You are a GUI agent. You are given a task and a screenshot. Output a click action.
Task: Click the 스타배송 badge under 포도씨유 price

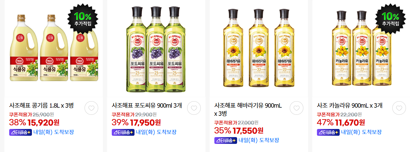tap(123, 132)
